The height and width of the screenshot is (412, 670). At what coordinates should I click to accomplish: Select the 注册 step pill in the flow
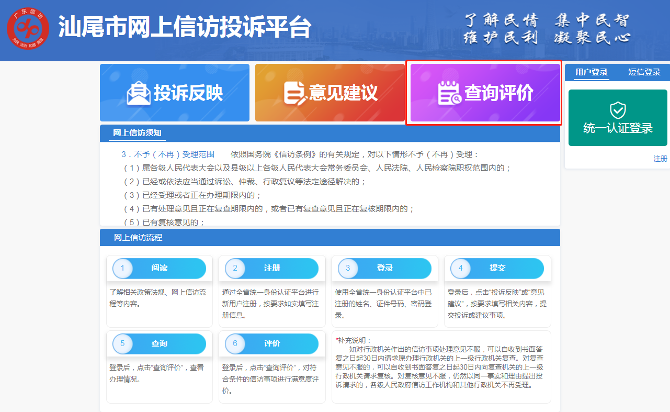[x=272, y=268]
